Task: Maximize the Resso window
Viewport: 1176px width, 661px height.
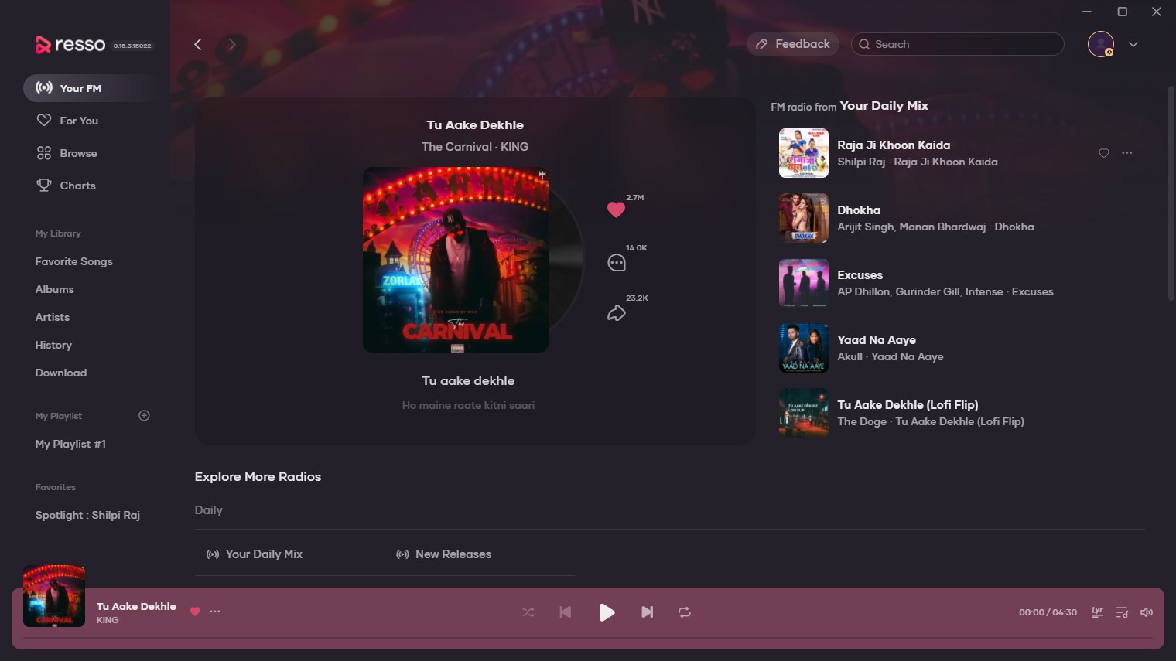Action: click(x=1122, y=12)
